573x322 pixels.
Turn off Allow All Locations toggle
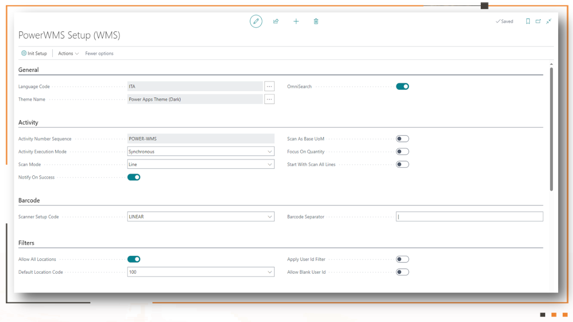[134, 259]
